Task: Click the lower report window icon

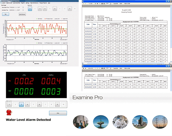Action: click(x=83, y=66)
